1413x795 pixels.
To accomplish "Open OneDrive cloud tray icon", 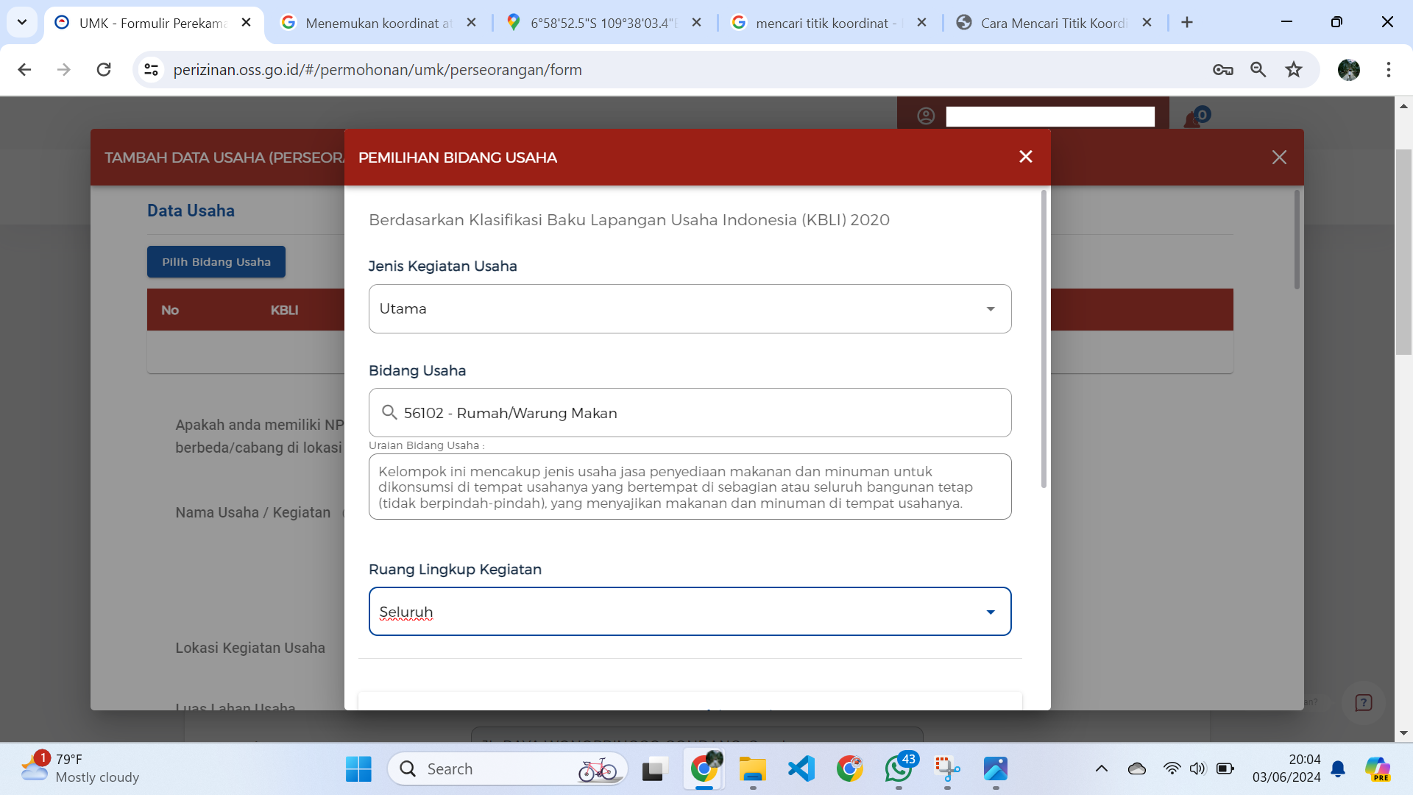I will tap(1137, 769).
